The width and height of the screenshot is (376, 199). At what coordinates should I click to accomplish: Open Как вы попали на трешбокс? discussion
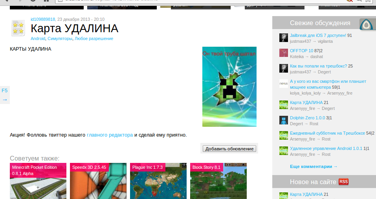coord(319,66)
